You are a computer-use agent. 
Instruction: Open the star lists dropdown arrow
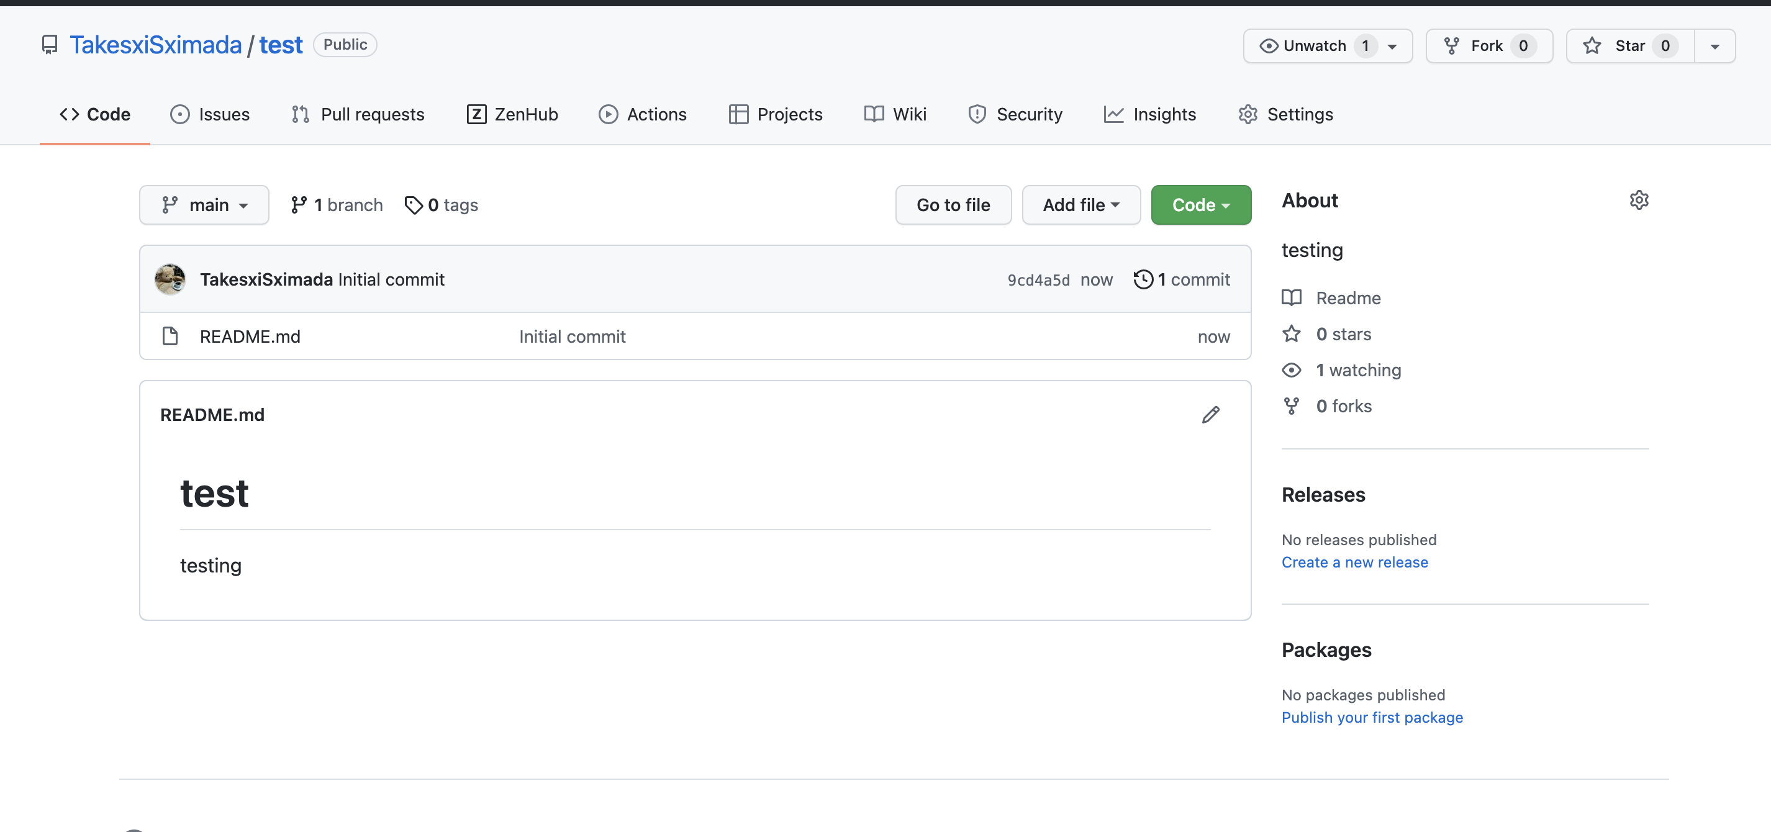coord(1714,46)
